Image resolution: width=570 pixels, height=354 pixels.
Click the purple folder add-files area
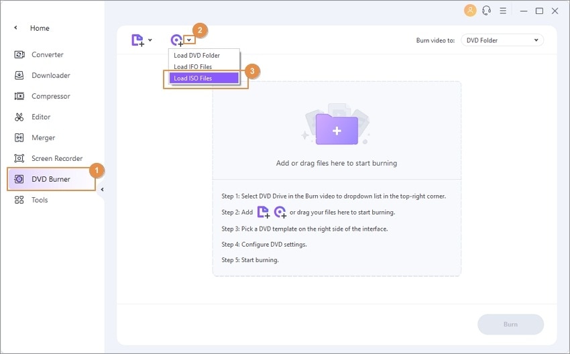(x=337, y=130)
